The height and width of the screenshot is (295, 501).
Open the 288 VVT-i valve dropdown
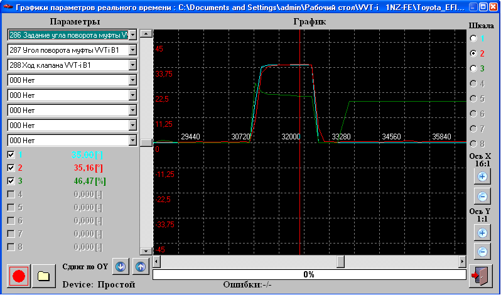[x=132, y=65]
